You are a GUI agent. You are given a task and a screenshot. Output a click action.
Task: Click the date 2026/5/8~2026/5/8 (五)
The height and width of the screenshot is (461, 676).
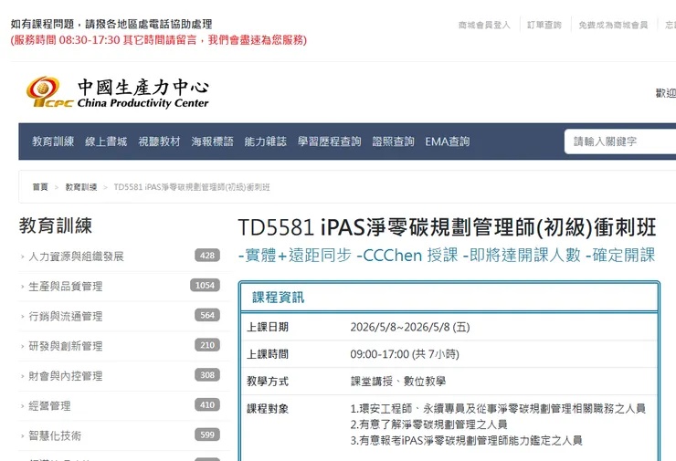410,327
